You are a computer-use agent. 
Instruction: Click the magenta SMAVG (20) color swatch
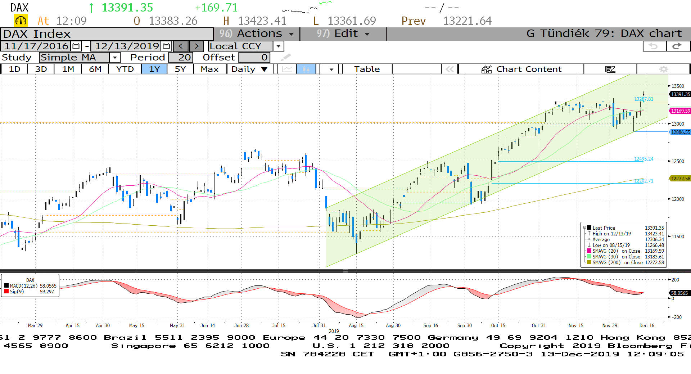tap(589, 251)
